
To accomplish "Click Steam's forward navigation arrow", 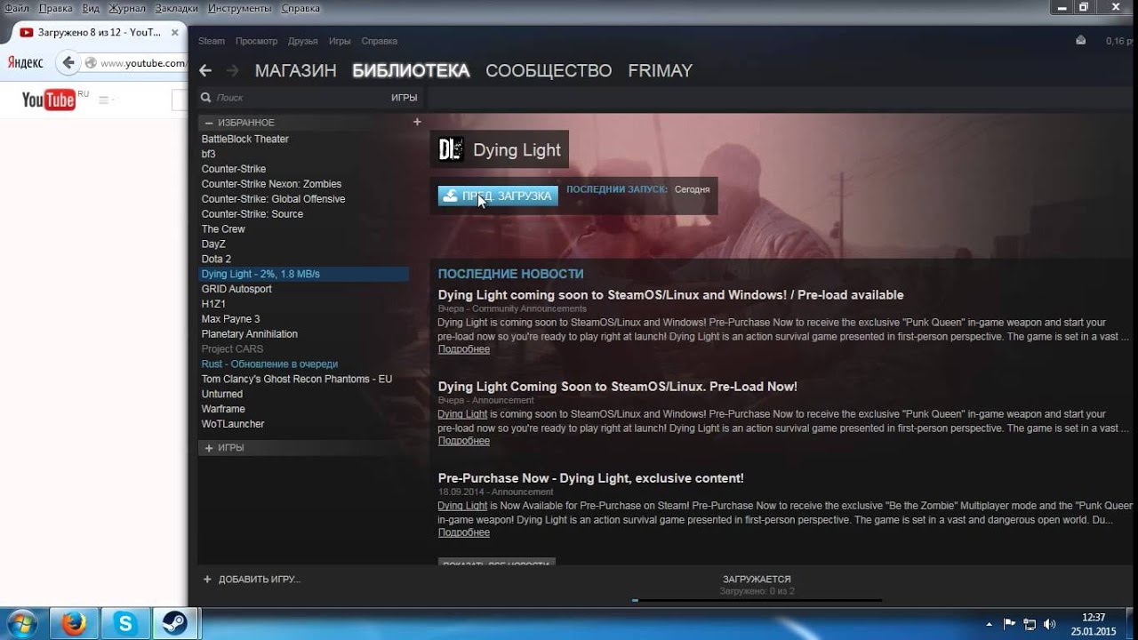I will [233, 70].
